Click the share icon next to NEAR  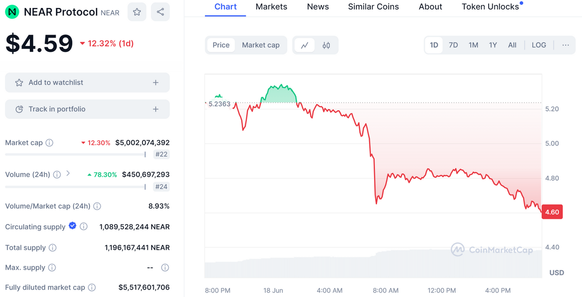coord(160,12)
